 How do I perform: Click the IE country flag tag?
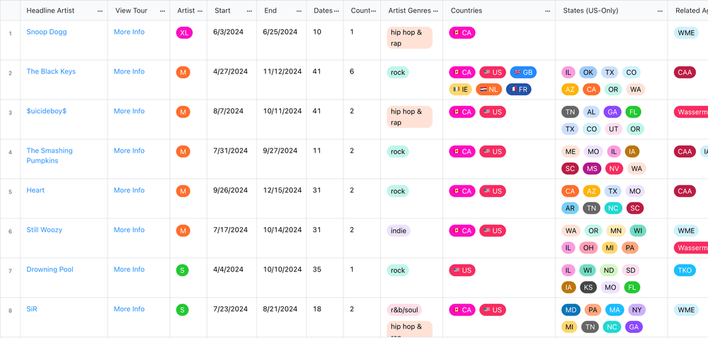(x=460, y=90)
